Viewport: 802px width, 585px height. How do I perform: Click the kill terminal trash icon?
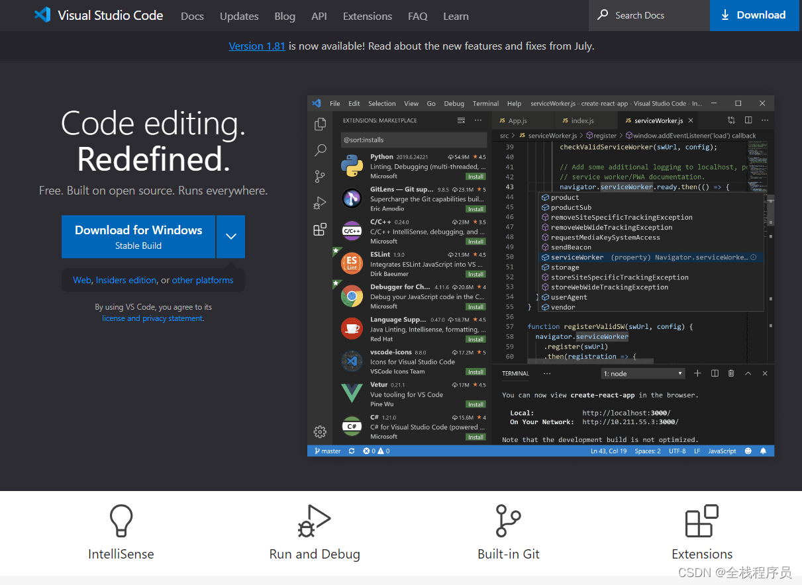(x=731, y=373)
